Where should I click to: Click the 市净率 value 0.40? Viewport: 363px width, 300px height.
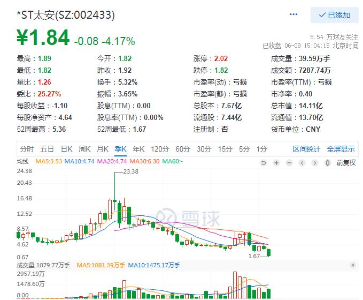[x=305, y=94]
